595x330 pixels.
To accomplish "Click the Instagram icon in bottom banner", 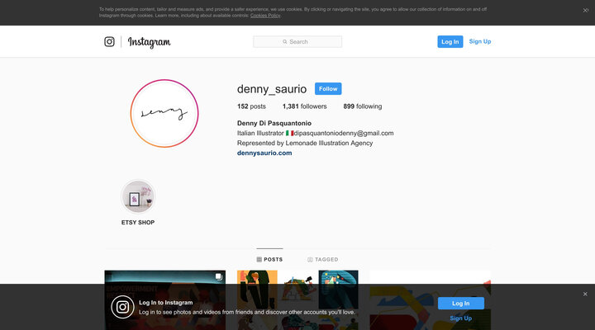I will (x=121, y=307).
